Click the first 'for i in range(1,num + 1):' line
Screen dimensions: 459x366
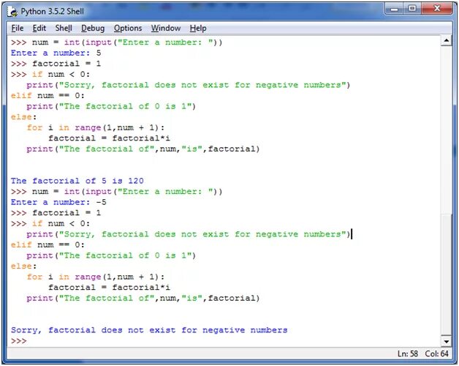96,127
